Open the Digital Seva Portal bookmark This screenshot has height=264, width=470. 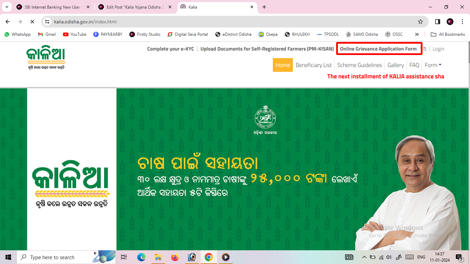(x=188, y=34)
